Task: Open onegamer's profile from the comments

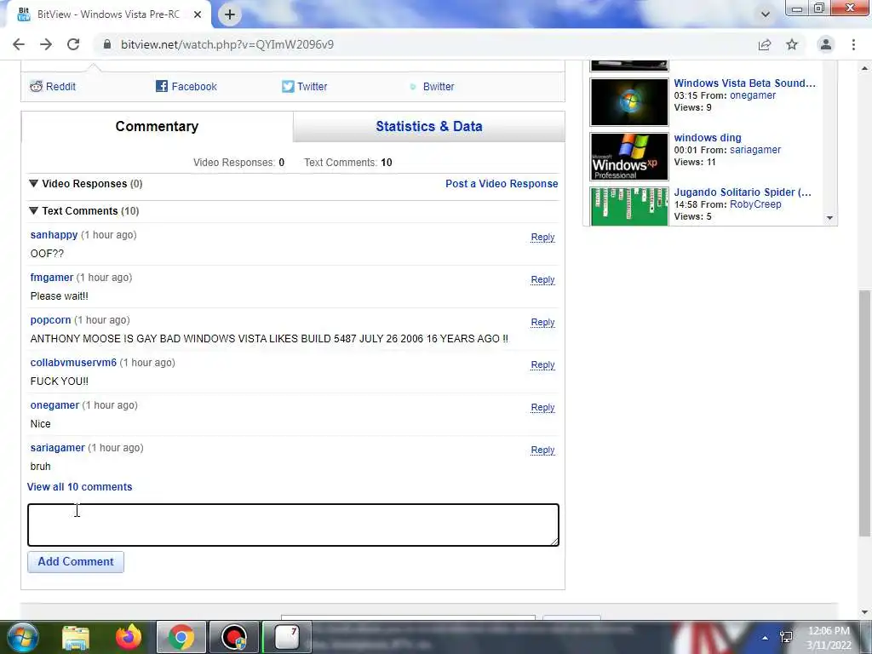Action: pyautogui.click(x=54, y=404)
